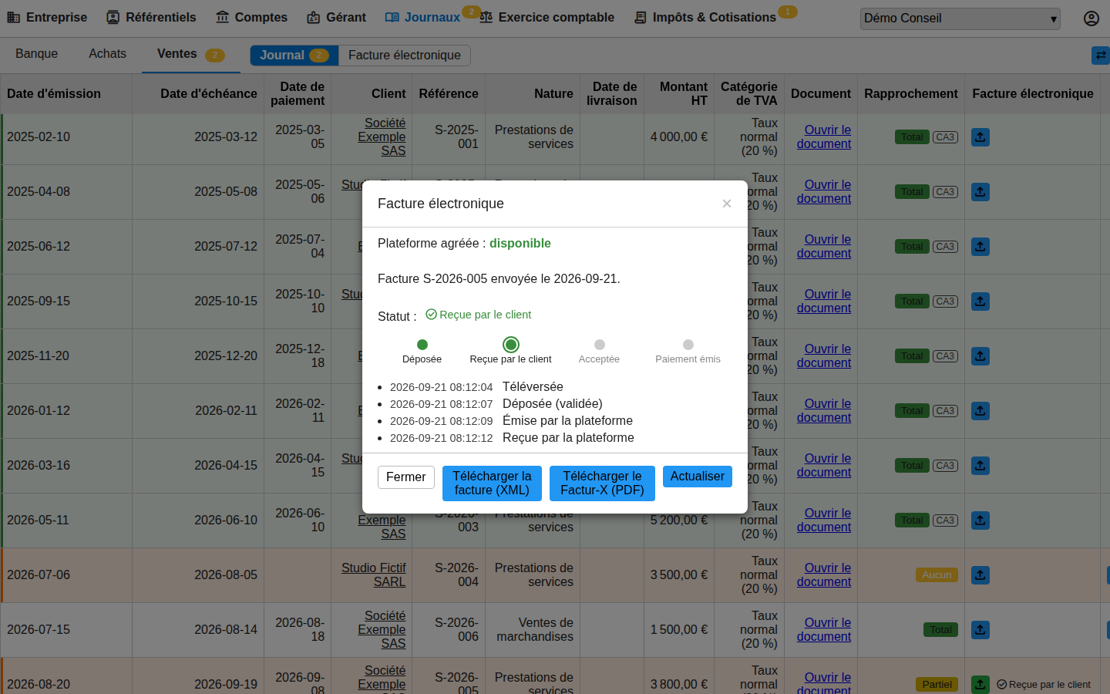Click upload icon for the 2026-07-06 invoice
This screenshot has height=694, width=1110.
tap(980, 575)
